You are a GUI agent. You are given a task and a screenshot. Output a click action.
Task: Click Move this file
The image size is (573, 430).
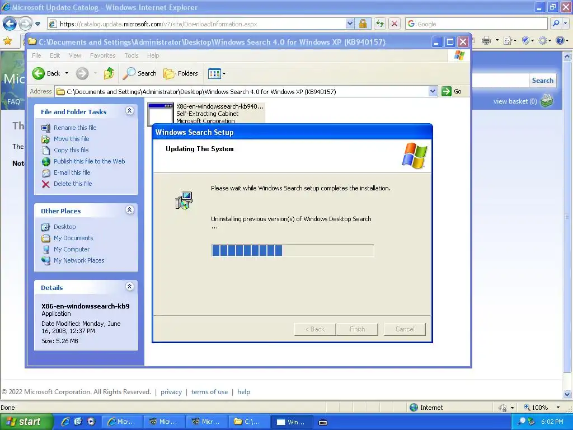coord(71,139)
